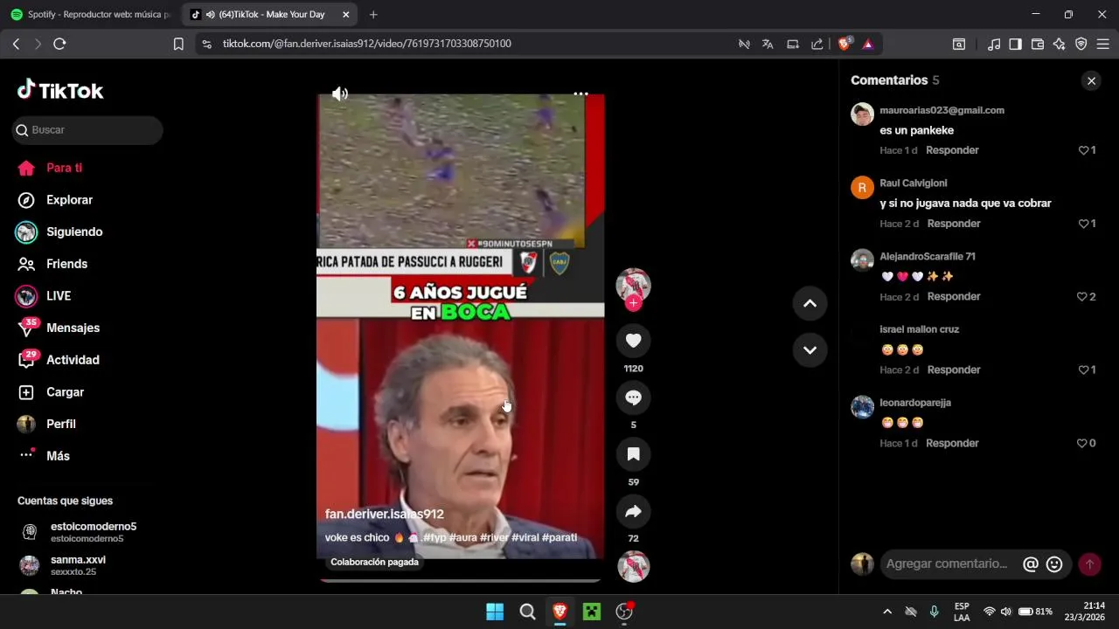Close the TikTok browser tab
1119x629 pixels.
pos(346,15)
